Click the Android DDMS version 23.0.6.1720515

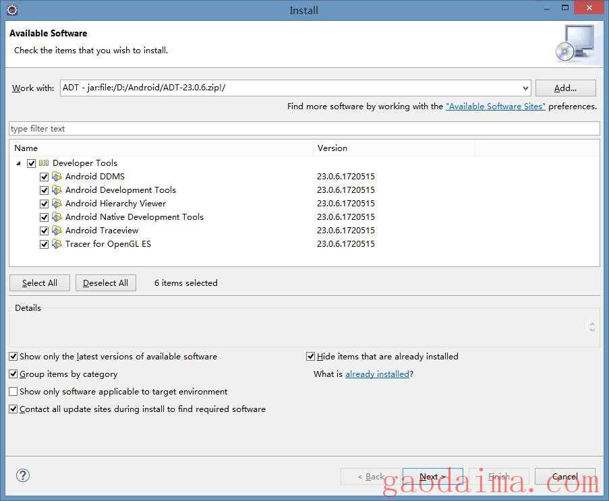click(x=346, y=177)
